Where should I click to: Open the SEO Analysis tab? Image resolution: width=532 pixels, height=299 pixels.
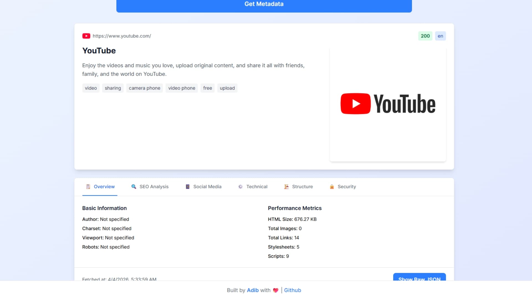[150, 187]
